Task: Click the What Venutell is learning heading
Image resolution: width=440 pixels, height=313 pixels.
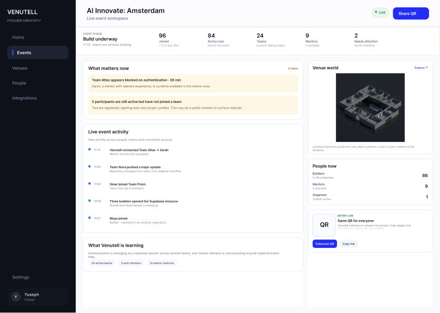Action: coord(116,245)
